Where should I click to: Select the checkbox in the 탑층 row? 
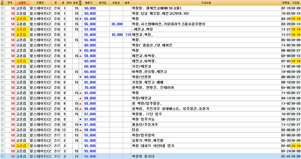click(3, 130)
